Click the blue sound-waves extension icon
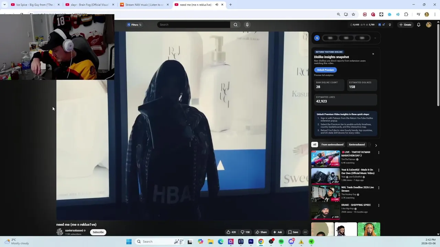The height and width of the screenshot is (247, 440). point(398,14)
